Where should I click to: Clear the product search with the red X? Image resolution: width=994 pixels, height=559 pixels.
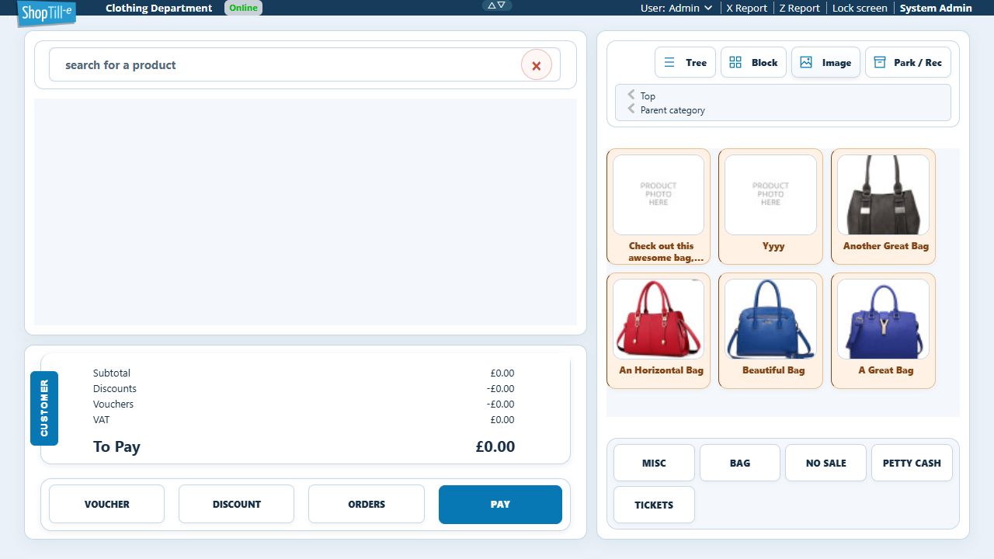click(x=537, y=65)
